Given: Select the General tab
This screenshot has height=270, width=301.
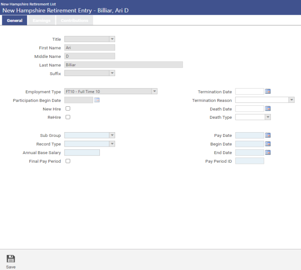Looking at the screenshot, I should 14,21.
